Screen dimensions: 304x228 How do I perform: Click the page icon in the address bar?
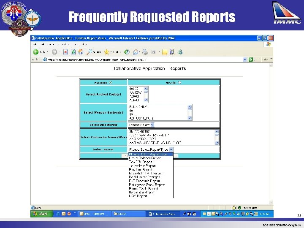point(45,60)
